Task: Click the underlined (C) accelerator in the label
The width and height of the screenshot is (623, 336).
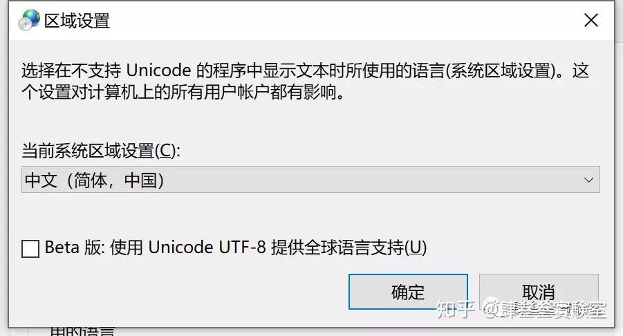Action: [167, 151]
